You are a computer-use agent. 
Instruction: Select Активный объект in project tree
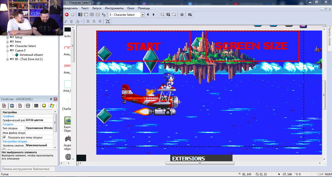(x=31, y=55)
